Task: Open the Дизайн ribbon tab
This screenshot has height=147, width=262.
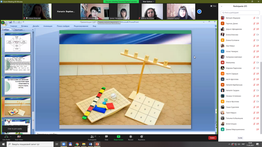Action: 36,26
